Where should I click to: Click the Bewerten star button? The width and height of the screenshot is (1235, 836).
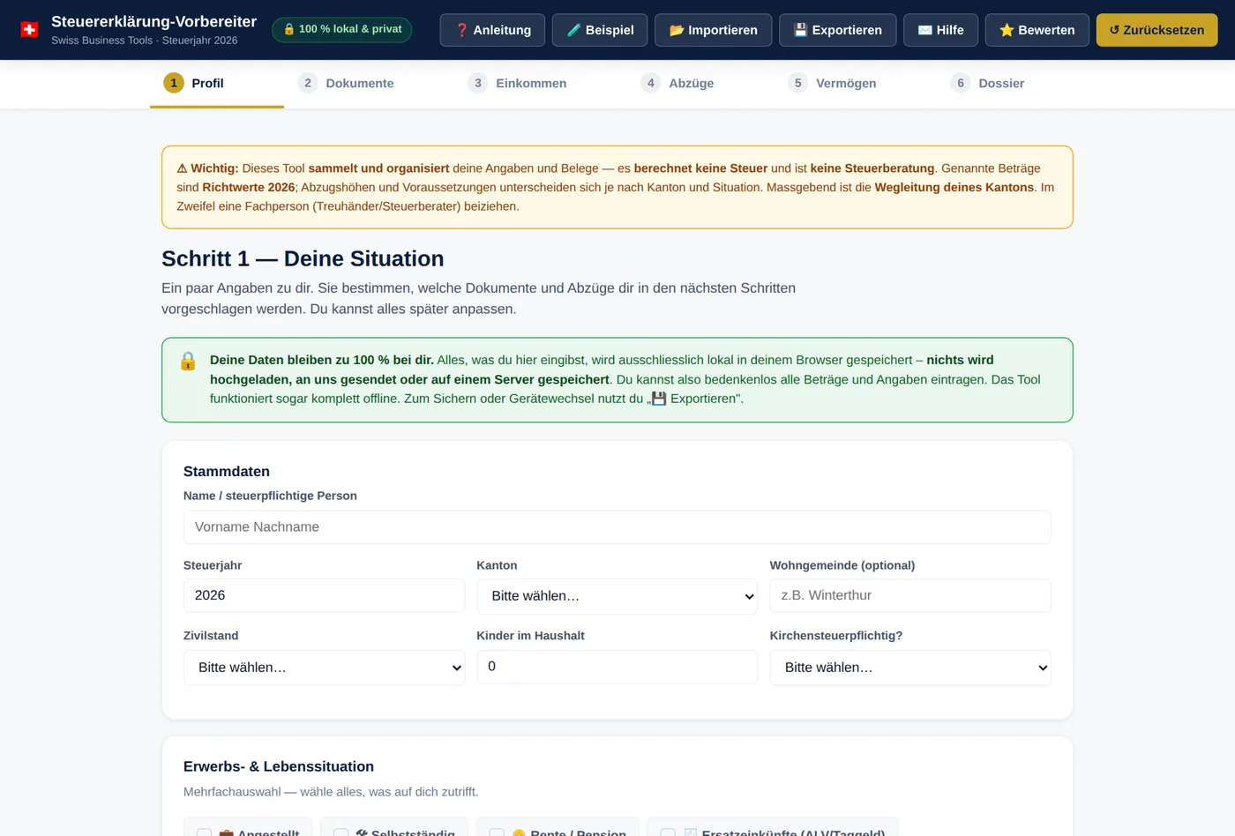tap(1037, 30)
